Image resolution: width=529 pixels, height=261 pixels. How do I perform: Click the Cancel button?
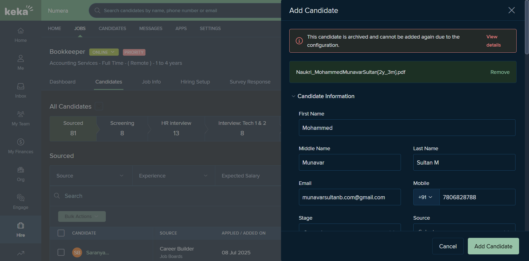click(448, 246)
